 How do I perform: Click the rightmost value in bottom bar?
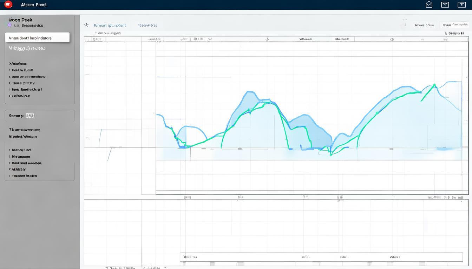[395, 257]
